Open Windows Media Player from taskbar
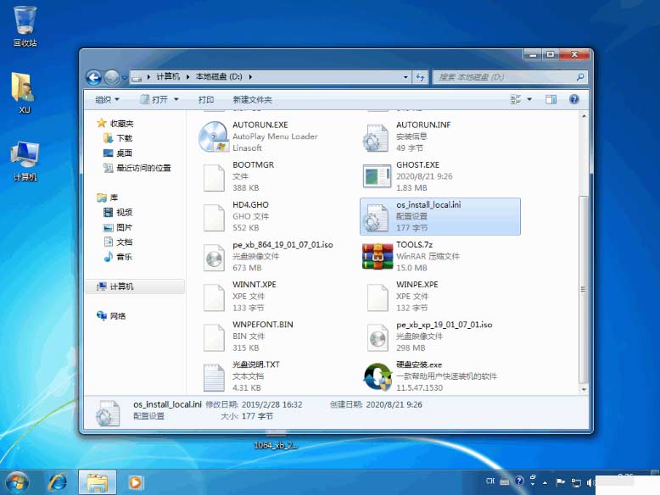Image resolution: width=660 pixels, height=495 pixels. (x=136, y=482)
